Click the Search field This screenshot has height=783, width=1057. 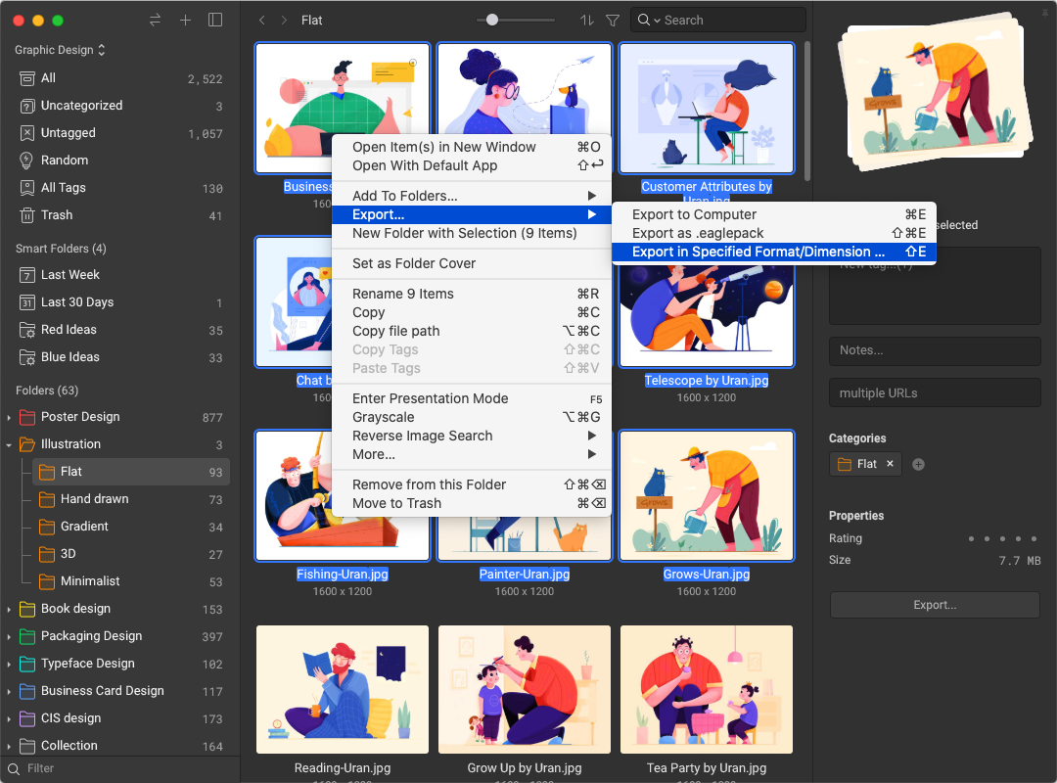pyautogui.click(x=718, y=21)
